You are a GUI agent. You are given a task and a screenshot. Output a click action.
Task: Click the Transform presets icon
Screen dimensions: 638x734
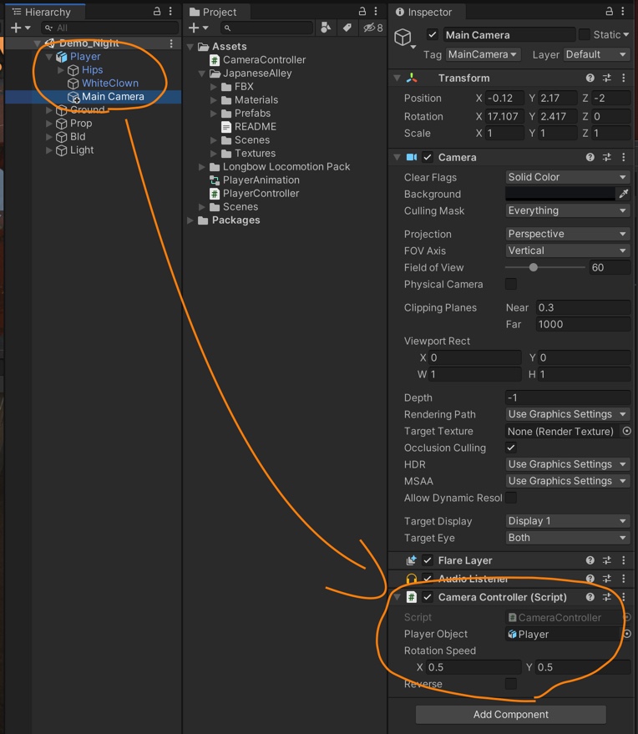click(609, 78)
